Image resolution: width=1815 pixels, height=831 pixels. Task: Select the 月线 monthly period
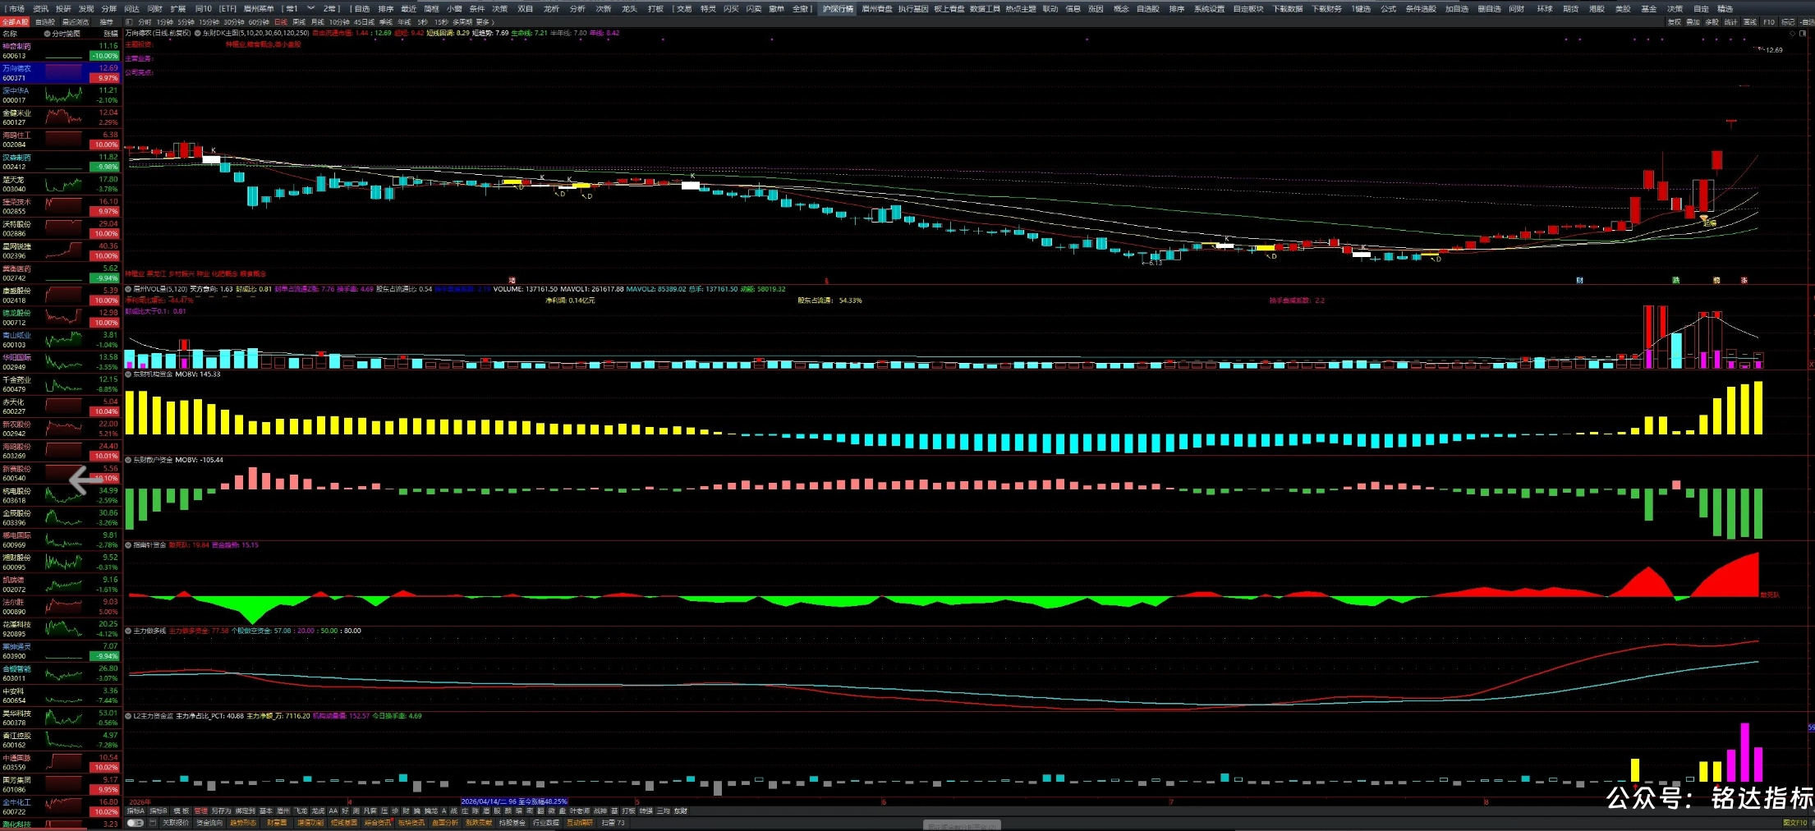[x=318, y=22]
